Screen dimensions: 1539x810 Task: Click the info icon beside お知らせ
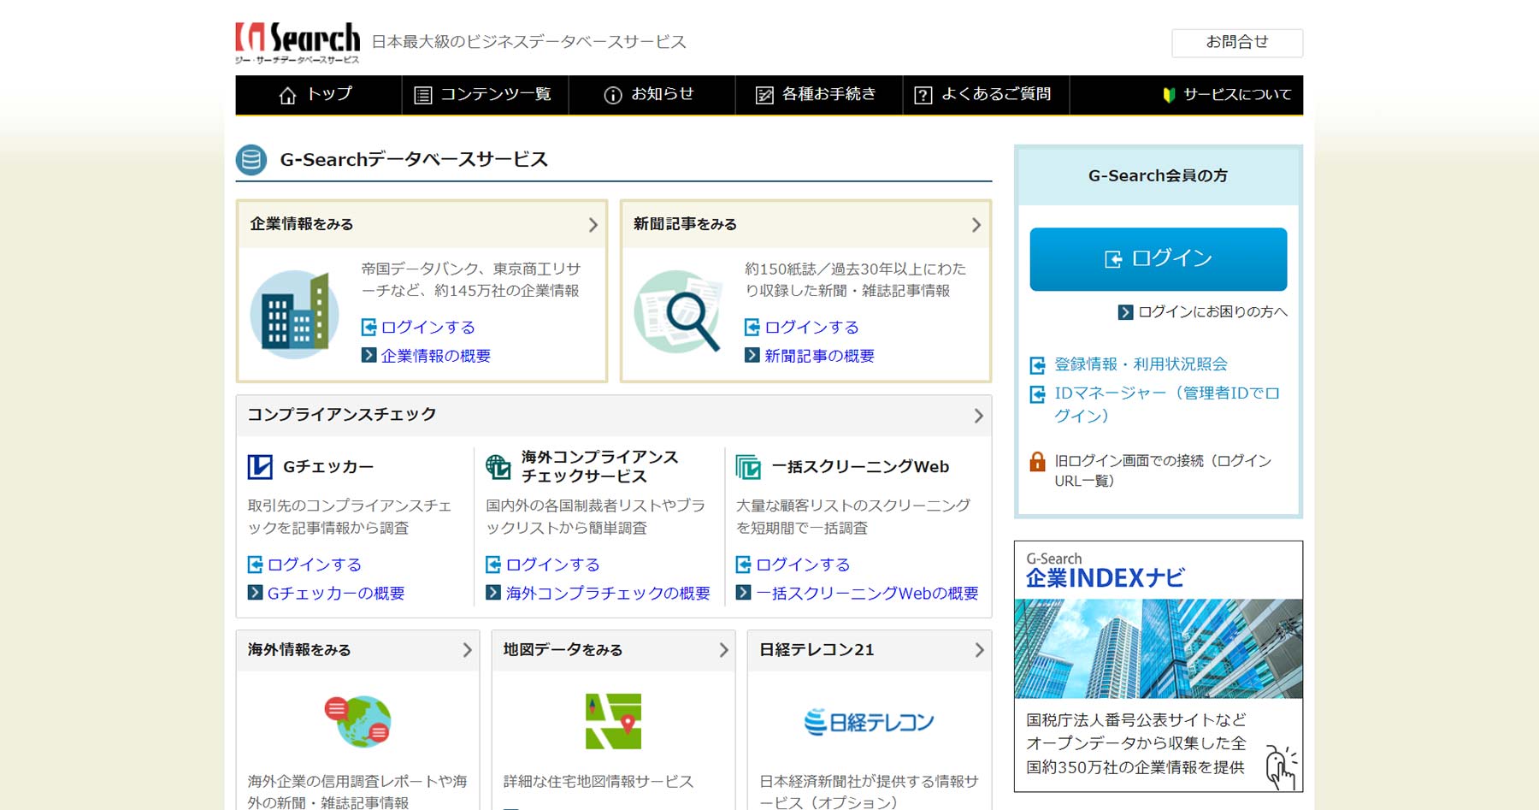tap(613, 95)
